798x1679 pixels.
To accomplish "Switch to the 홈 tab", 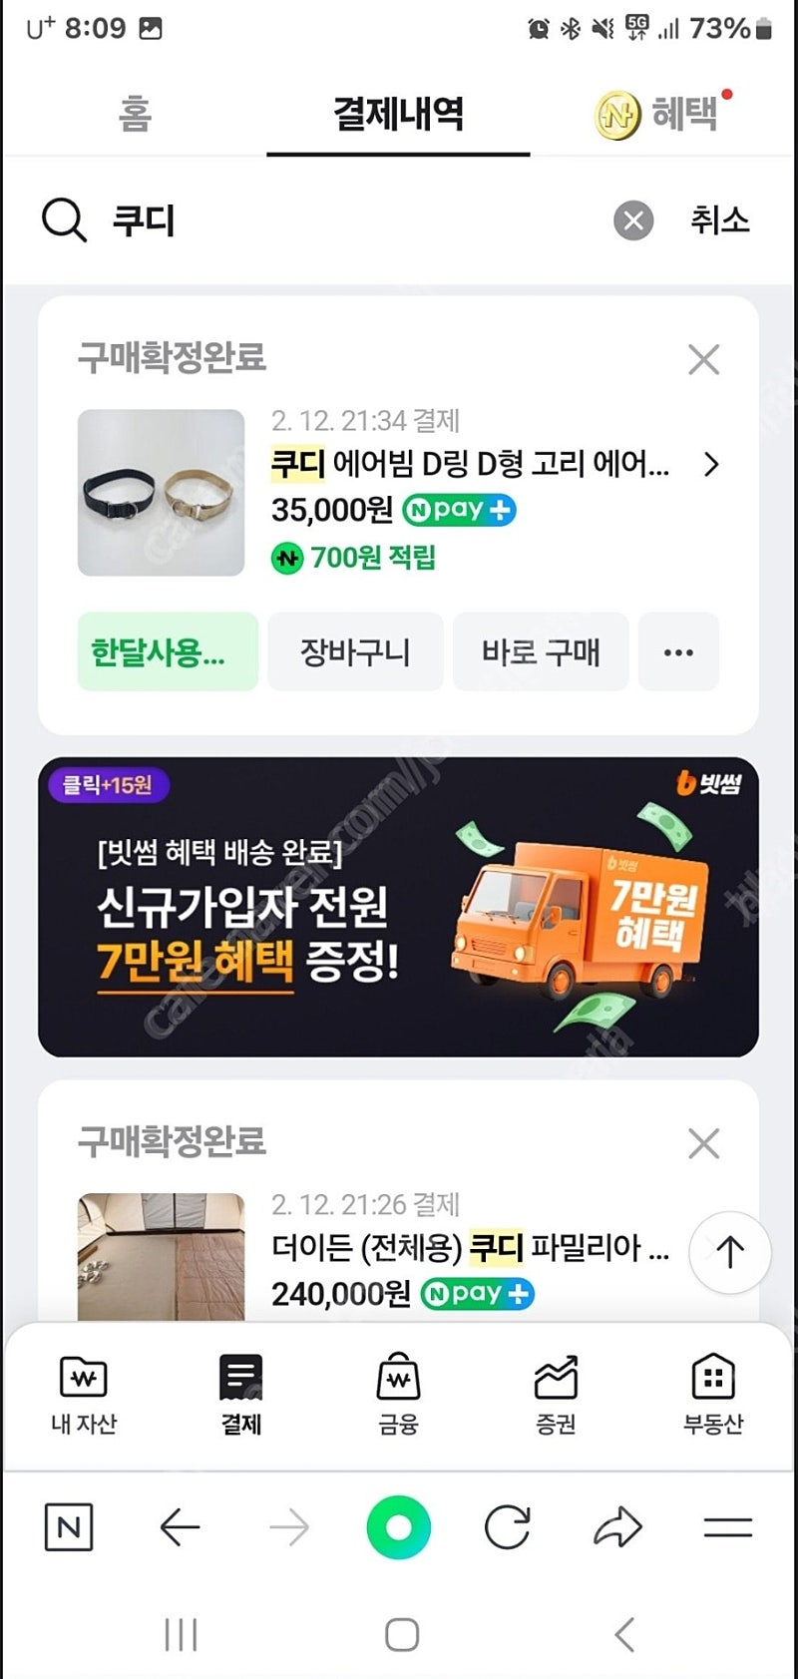I will click(x=135, y=114).
